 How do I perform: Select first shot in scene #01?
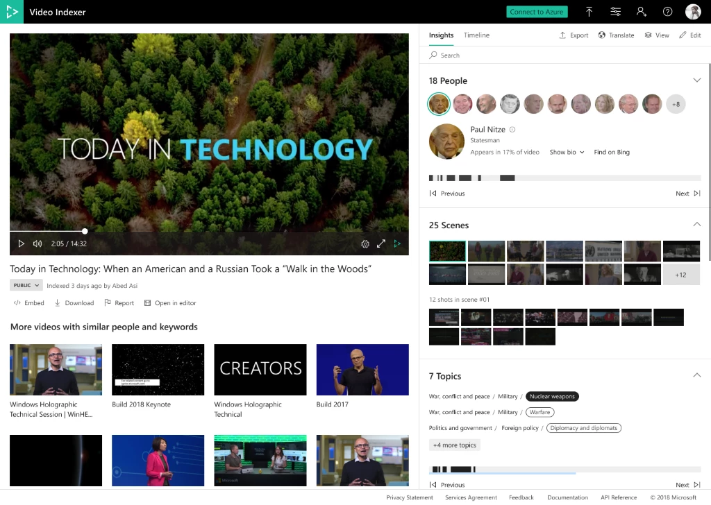444,317
